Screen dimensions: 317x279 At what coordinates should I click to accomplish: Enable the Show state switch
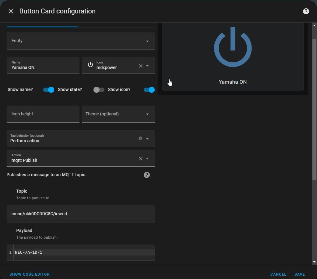coord(99,90)
